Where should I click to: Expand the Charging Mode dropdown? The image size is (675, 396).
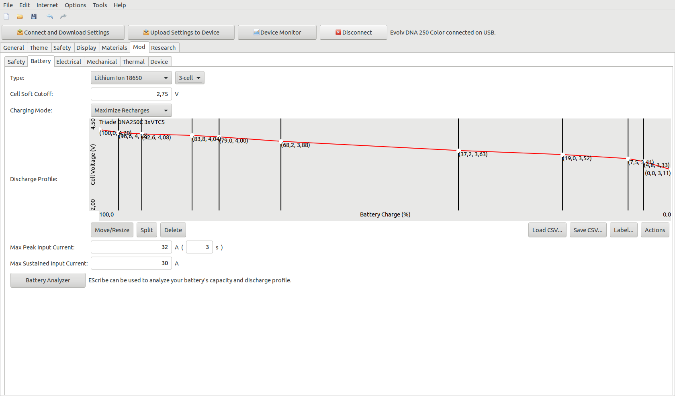[x=131, y=110]
